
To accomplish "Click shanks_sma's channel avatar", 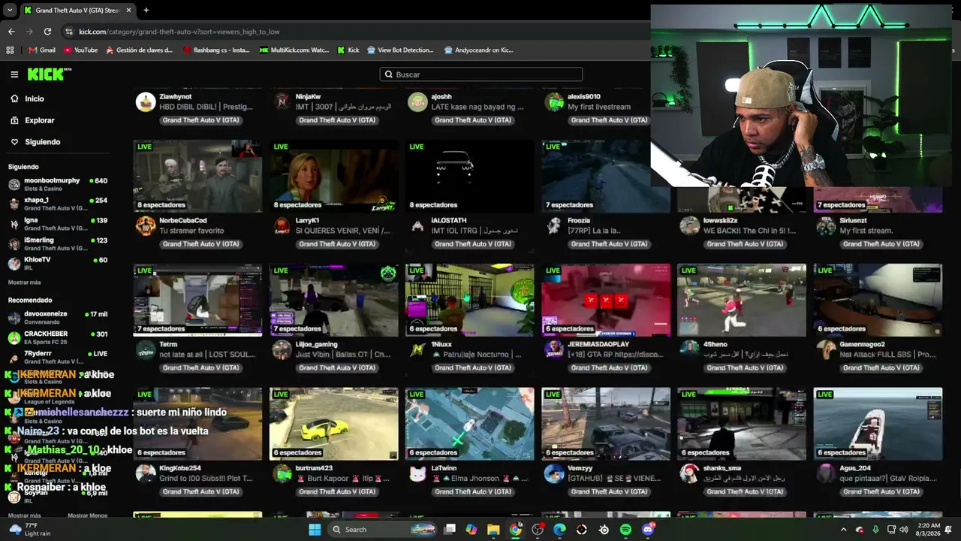I will click(x=690, y=474).
